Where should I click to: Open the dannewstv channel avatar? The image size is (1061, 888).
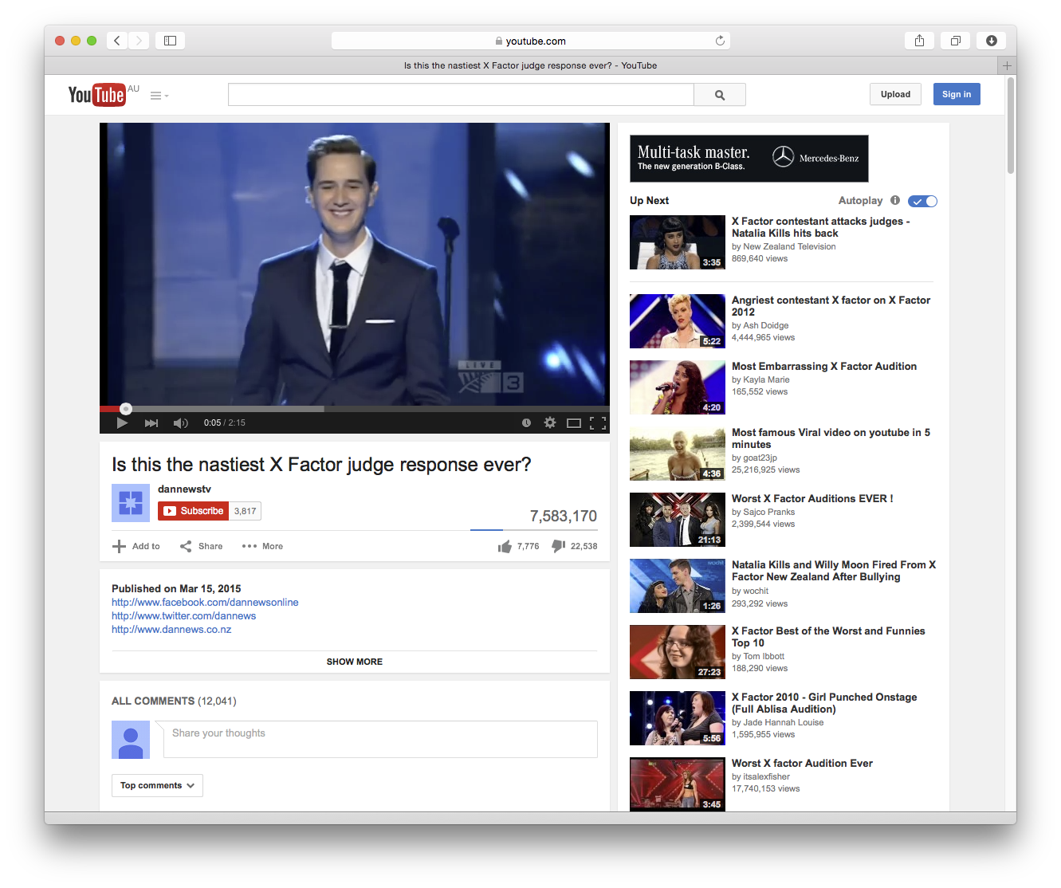pos(131,503)
